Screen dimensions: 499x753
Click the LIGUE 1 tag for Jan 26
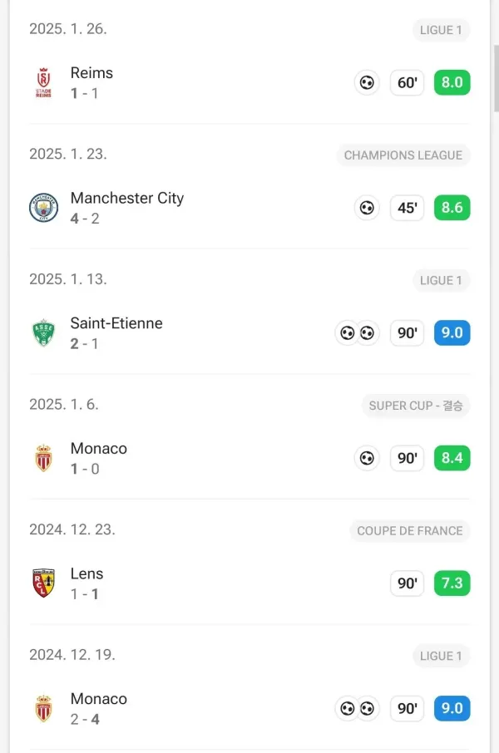[x=441, y=30]
